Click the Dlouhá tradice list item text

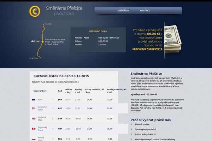[x=142, y=124]
